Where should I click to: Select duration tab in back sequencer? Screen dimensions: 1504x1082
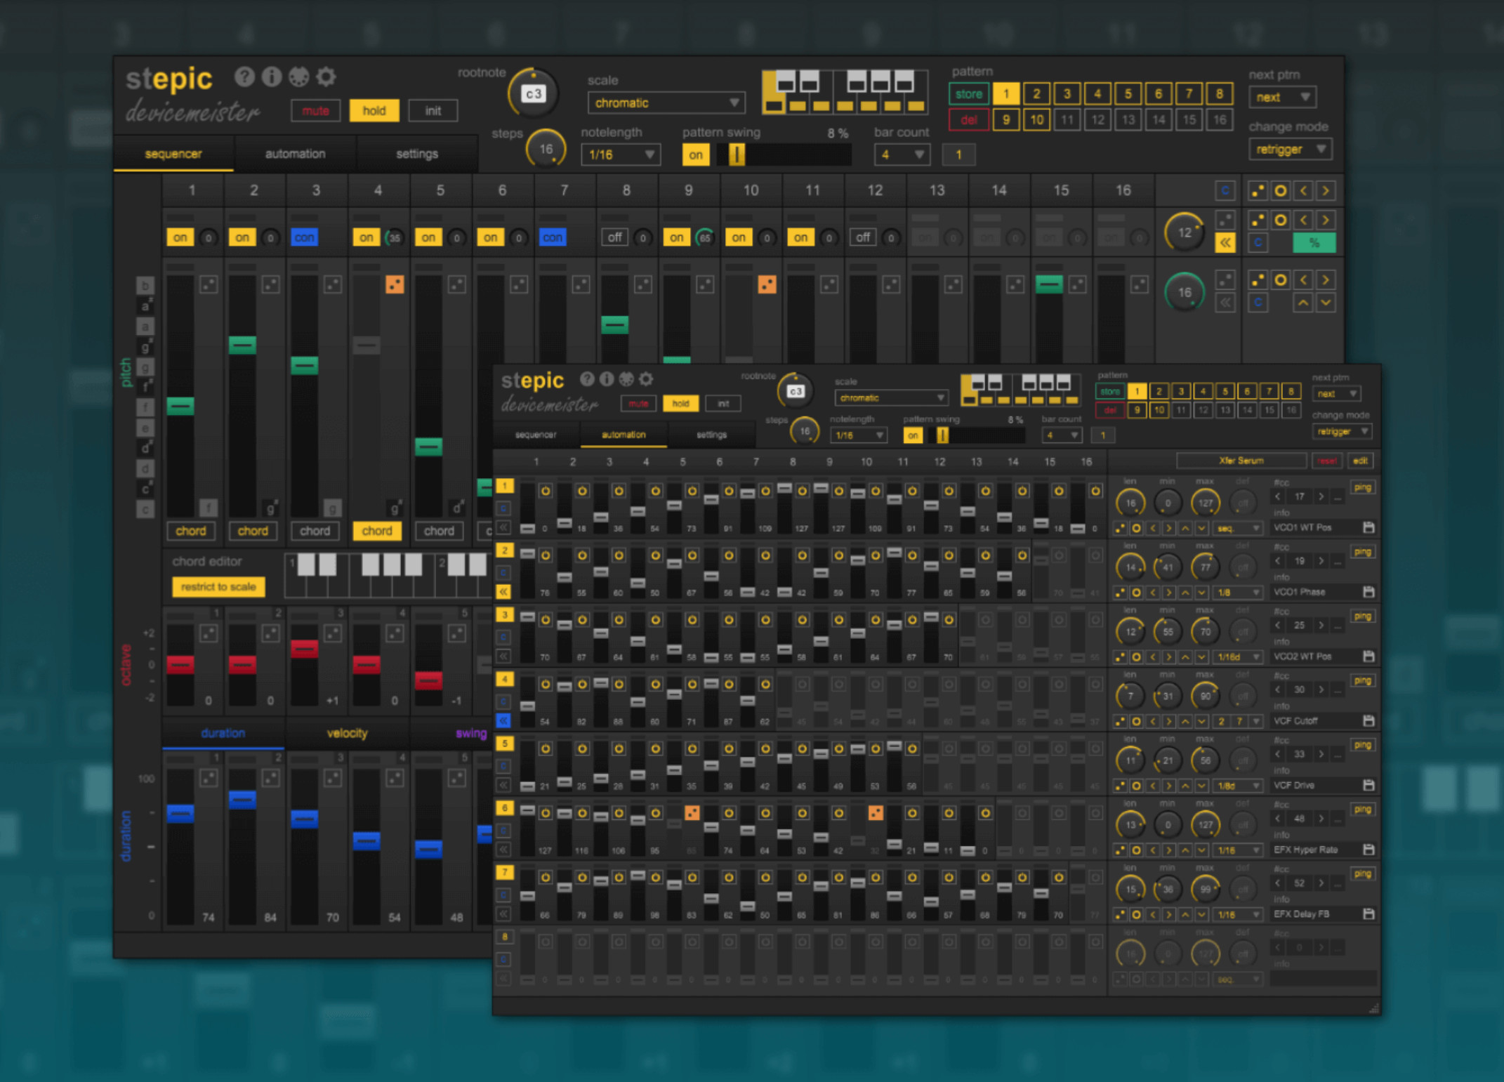click(223, 733)
